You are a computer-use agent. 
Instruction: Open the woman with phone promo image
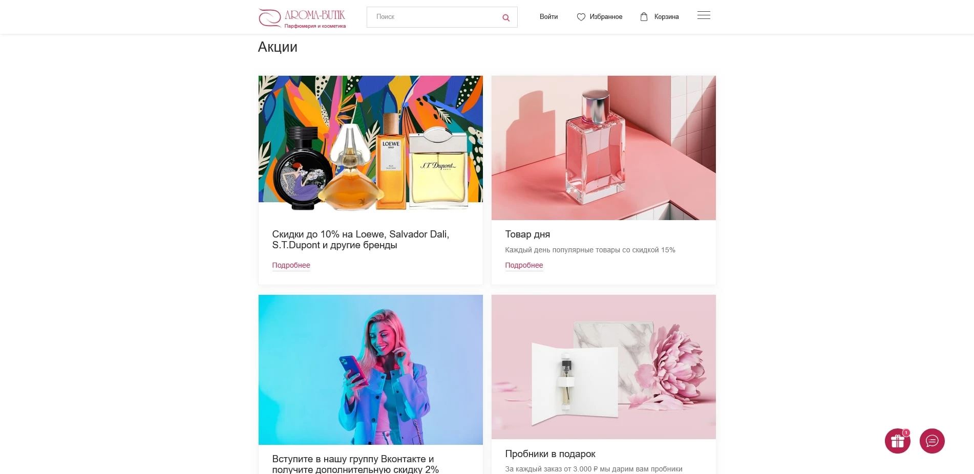point(371,370)
